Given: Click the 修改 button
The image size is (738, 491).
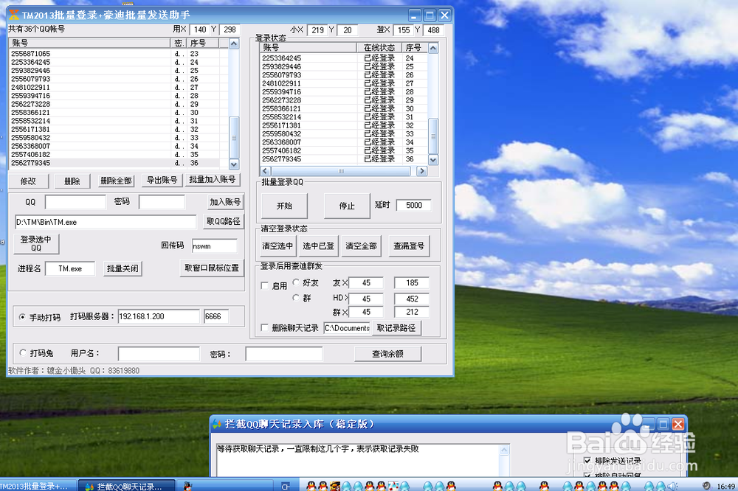Looking at the screenshot, I should 28,181.
